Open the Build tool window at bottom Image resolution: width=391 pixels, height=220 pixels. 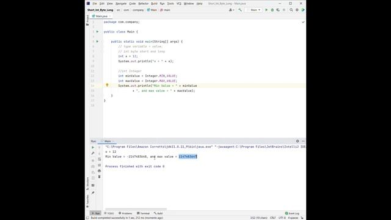tap(158, 213)
